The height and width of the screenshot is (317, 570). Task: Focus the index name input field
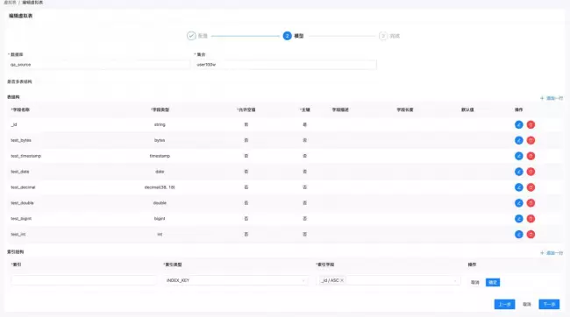[x=83, y=280]
